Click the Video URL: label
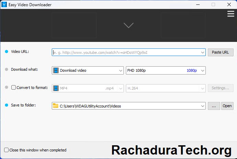The height and width of the screenshot is (159, 237). pyautogui.click(x=20, y=52)
